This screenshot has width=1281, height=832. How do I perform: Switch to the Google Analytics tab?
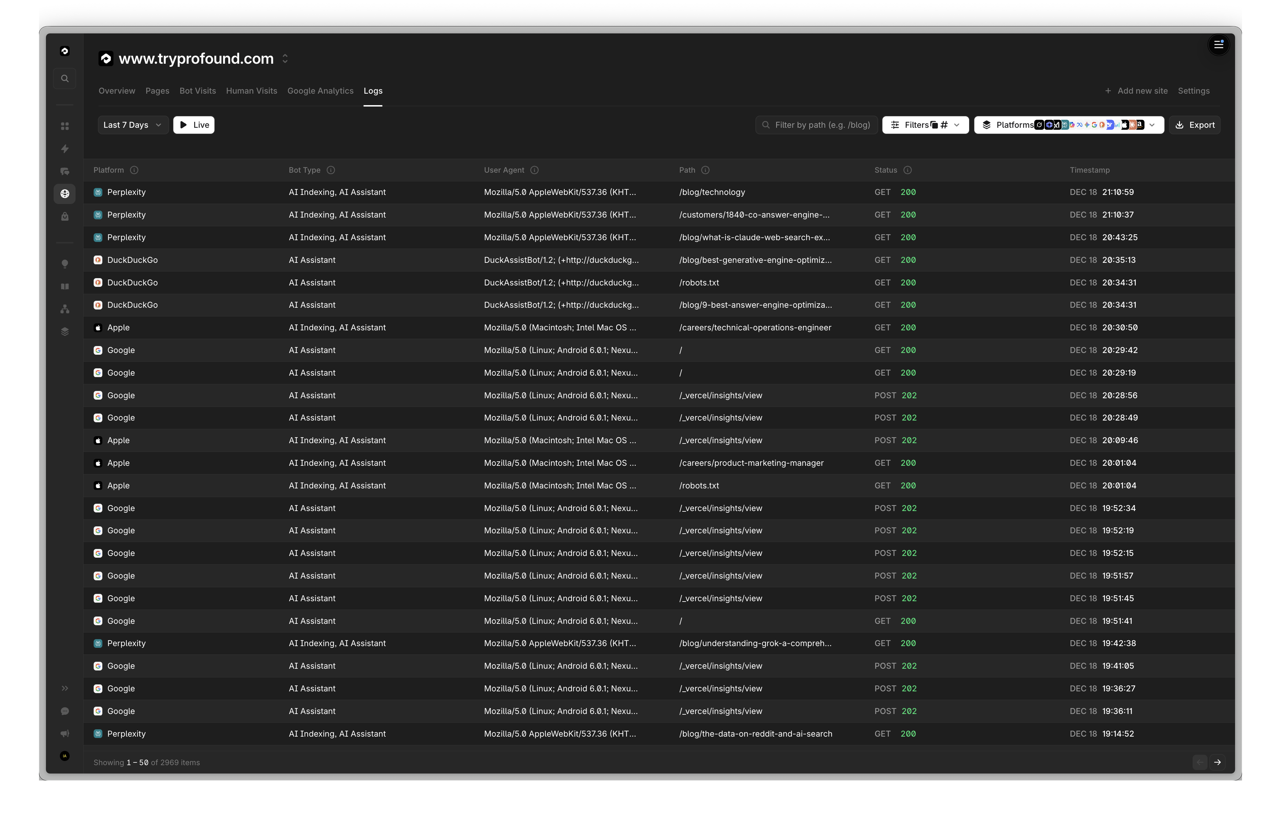tap(320, 91)
